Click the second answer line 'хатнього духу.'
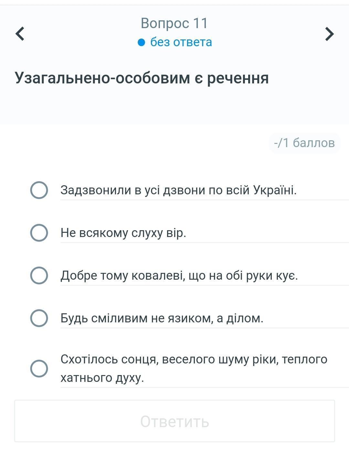The width and height of the screenshot is (349, 475). pos(102,378)
